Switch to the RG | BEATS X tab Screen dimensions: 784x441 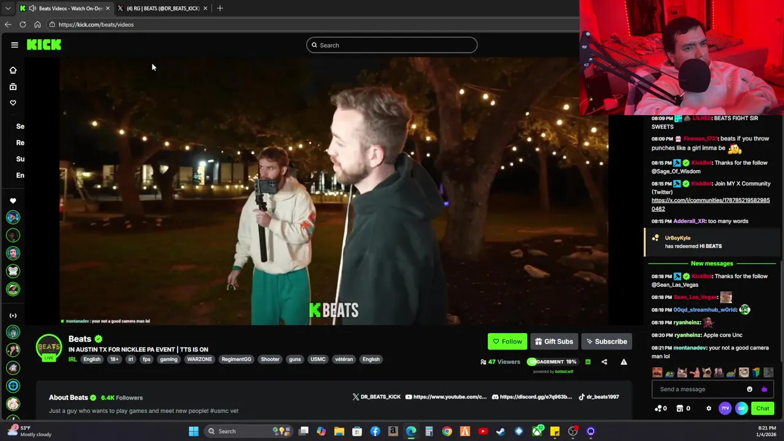[x=163, y=8]
